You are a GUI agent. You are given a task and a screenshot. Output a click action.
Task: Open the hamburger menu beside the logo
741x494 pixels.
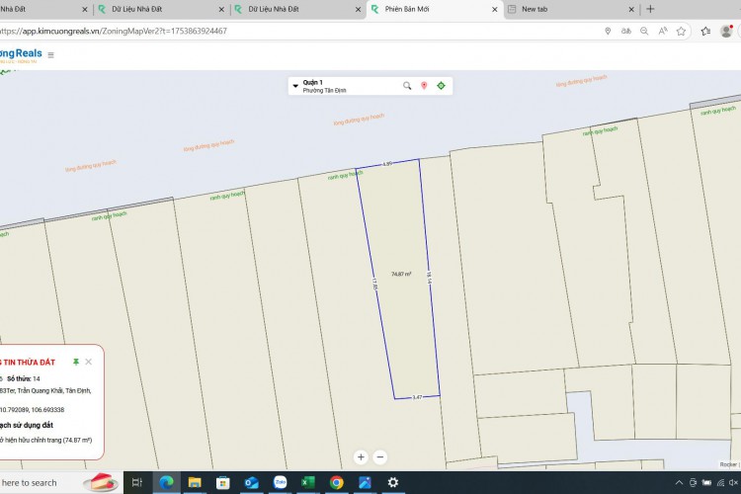point(50,55)
